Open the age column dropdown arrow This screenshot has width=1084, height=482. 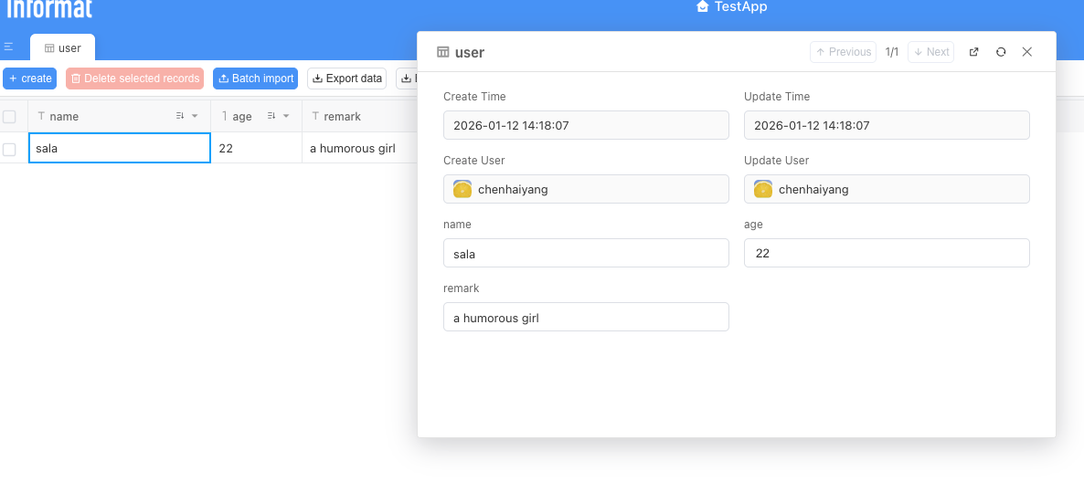coord(286,117)
